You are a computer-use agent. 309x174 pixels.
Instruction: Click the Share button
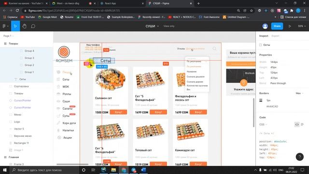coord(277,26)
